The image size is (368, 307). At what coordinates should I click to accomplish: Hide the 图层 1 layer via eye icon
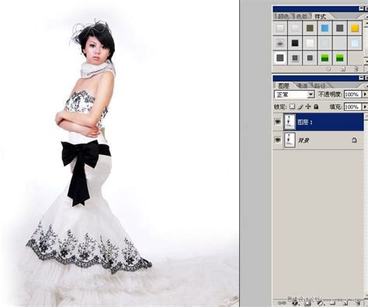278,122
